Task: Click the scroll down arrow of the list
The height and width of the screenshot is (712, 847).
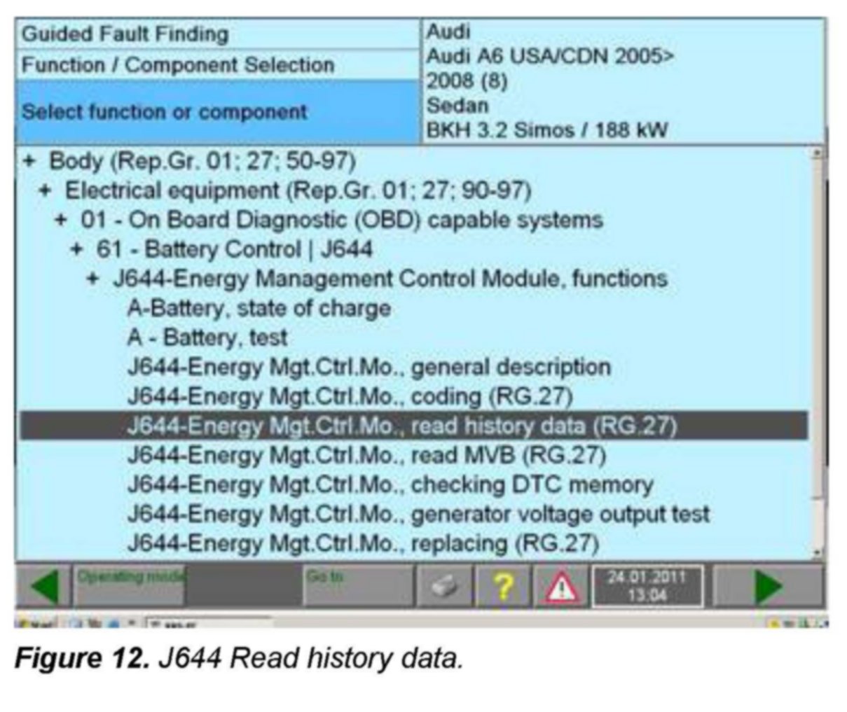Action: click(x=817, y=553)
